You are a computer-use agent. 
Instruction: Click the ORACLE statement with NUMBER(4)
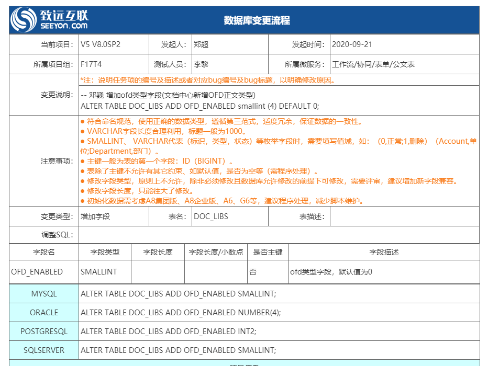[x=279, y=313]
